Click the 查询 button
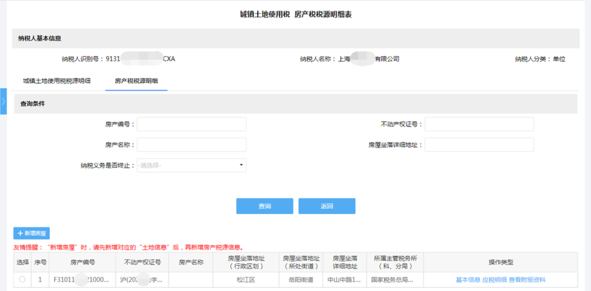The width and height of the screenshot is (591, 291). 265,206
